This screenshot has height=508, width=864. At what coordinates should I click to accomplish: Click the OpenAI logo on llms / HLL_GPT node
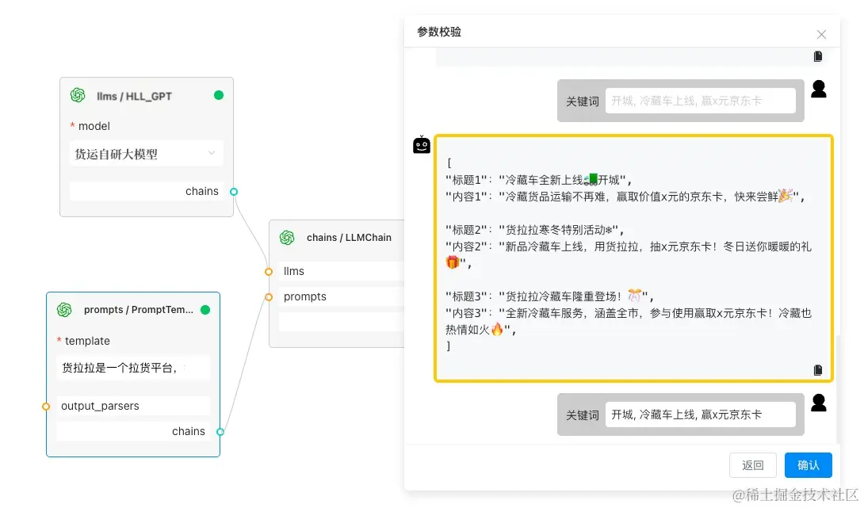pyautogui.click(x=78, y=95)
